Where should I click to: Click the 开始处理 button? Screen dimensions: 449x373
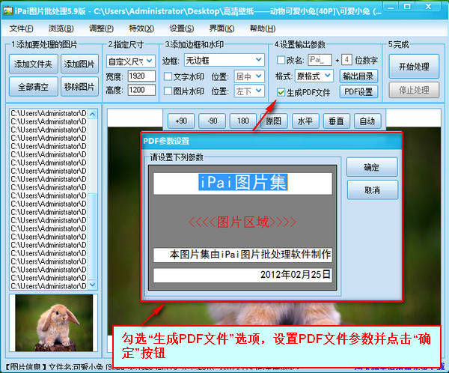point(414,67)
